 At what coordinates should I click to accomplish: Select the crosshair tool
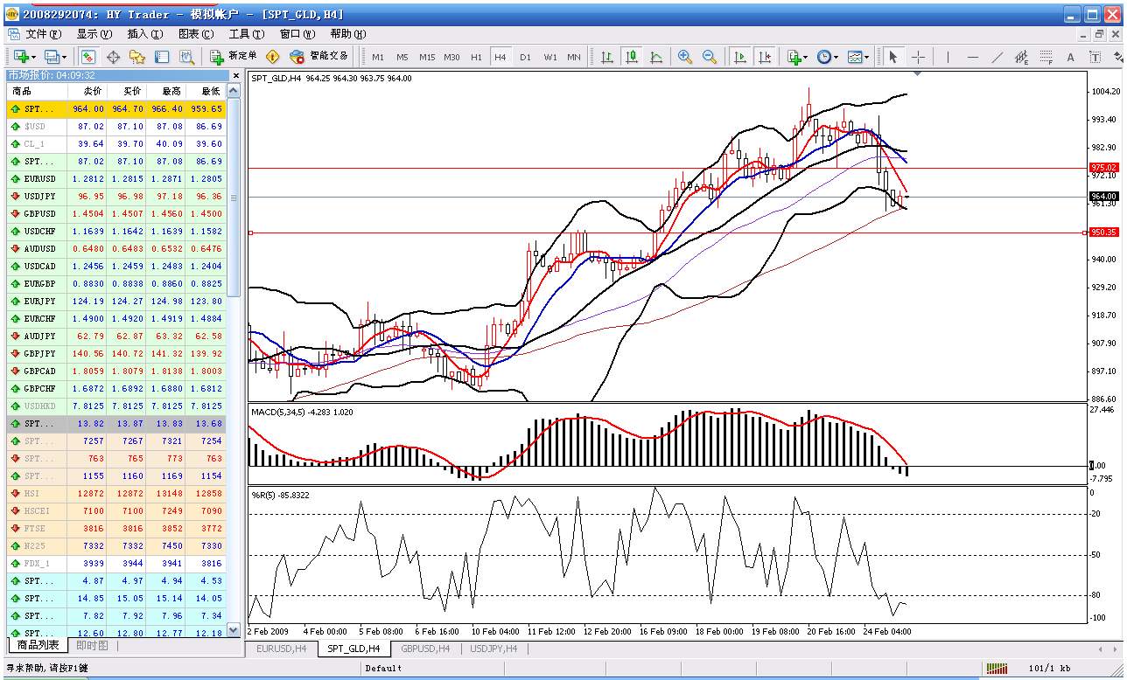point(918,57)
